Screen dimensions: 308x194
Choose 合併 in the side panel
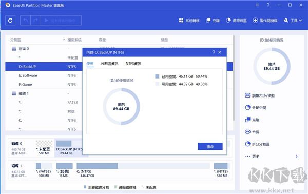click(252, 132)
